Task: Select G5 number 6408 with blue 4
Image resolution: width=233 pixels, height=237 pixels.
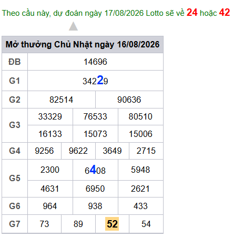Action: (x=95, y=170)
